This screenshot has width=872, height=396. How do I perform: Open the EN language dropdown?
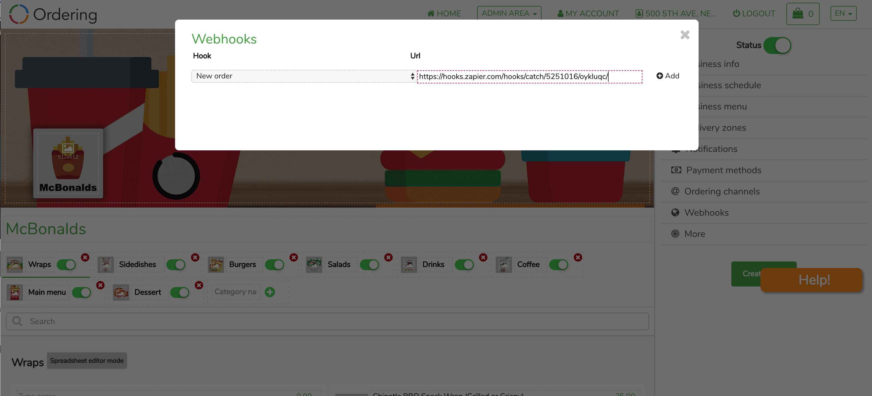[x=843, y=14]
